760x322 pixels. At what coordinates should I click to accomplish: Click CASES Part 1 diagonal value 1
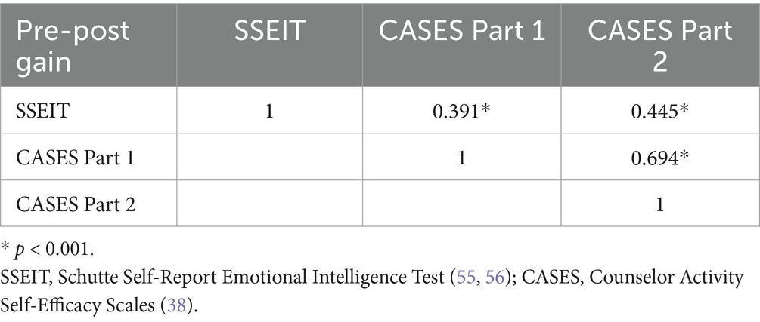click(x=461, y=158)
